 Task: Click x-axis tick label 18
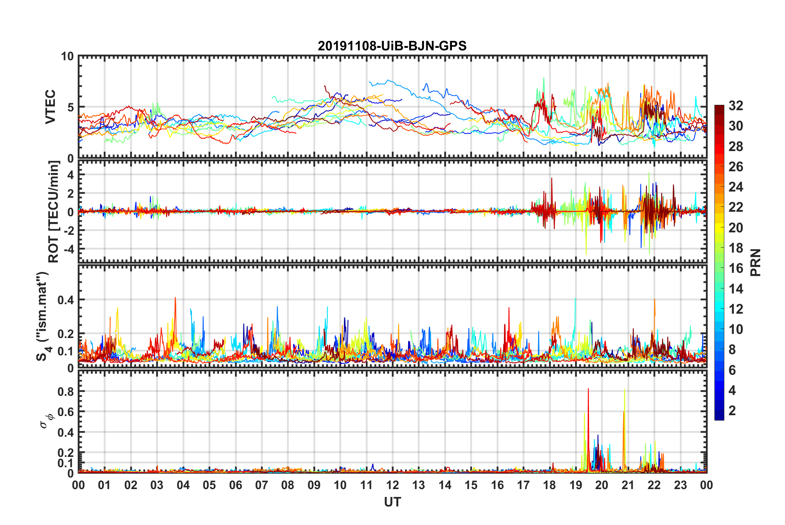pos(549,485)
